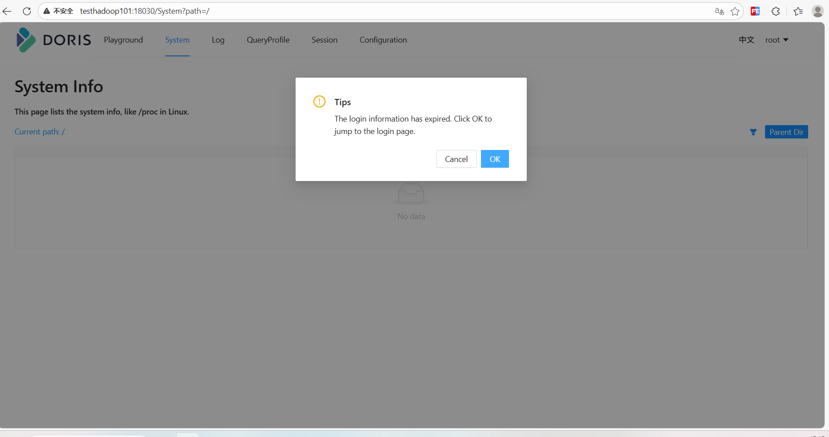Open the browser translate icon
The height and width of the screenshot is (437, 829).
(719, 11)
